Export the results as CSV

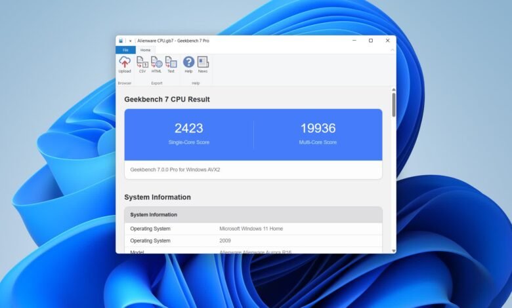pyautogui.click(x=142, y=64)
